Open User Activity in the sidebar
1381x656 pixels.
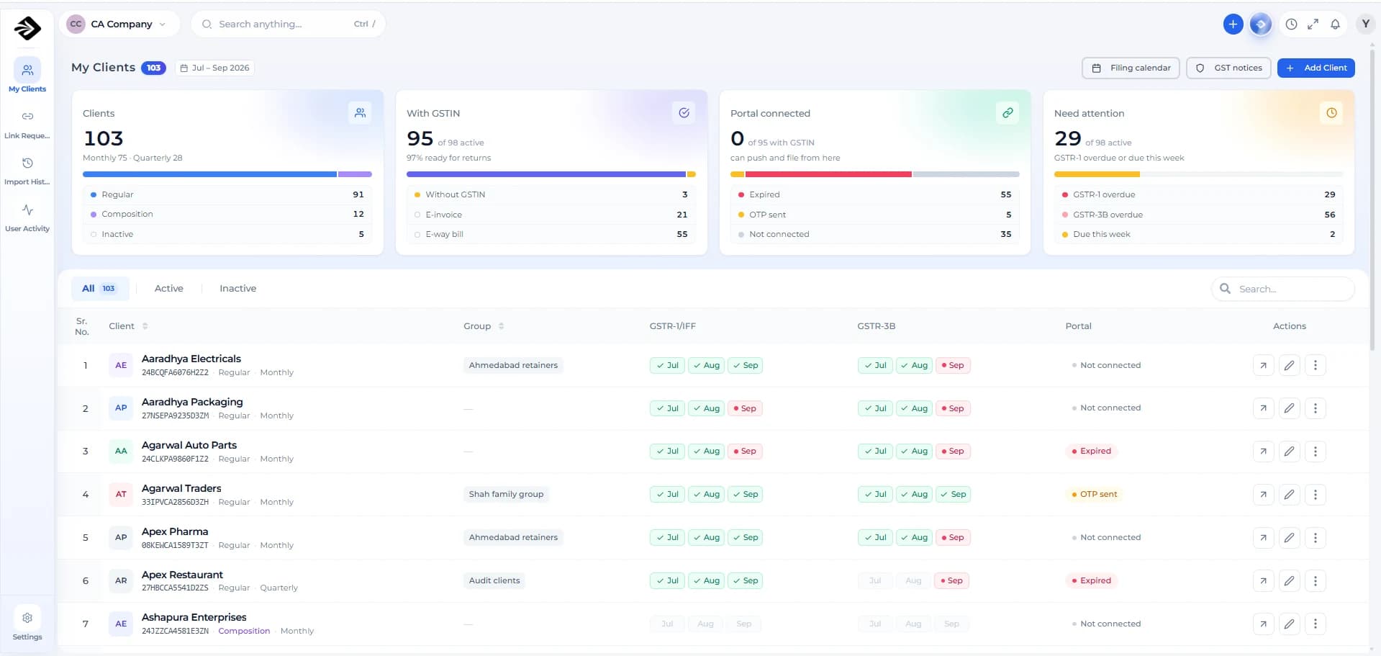(x=27, y=217)
